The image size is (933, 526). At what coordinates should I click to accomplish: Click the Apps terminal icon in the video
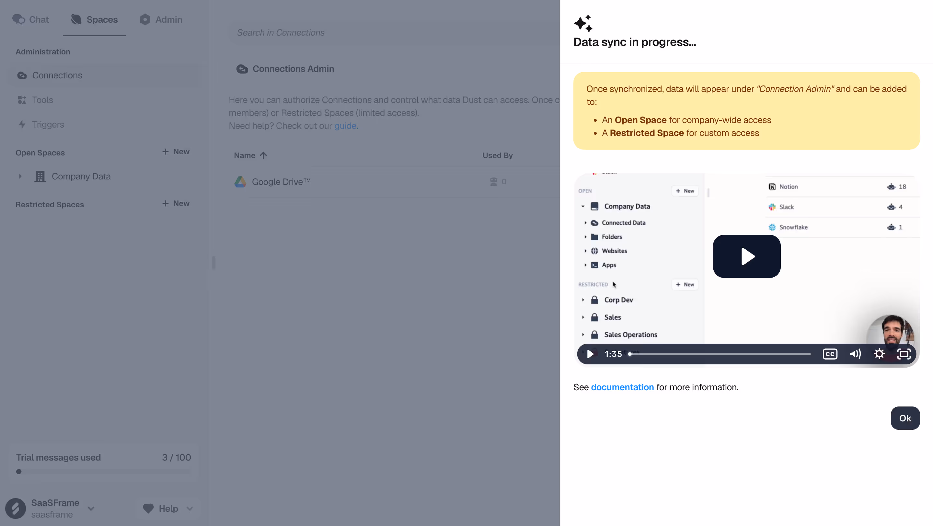pos(594,265)
